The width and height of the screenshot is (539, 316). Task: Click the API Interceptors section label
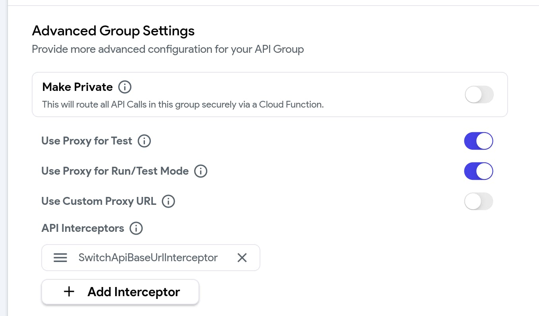click(83, 228)
